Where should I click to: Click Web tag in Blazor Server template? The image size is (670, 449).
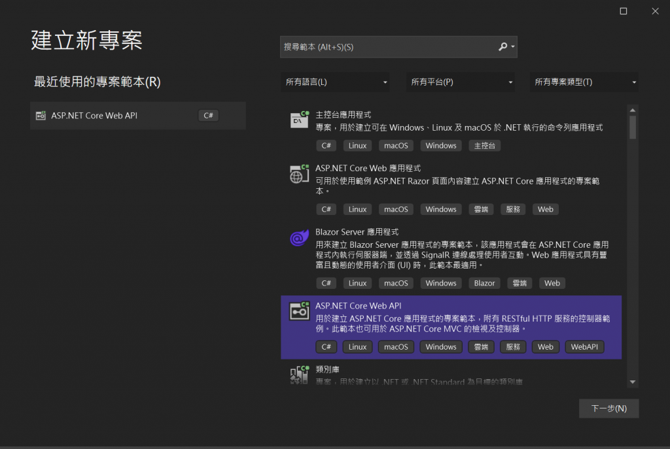click(x=552, y=283)
